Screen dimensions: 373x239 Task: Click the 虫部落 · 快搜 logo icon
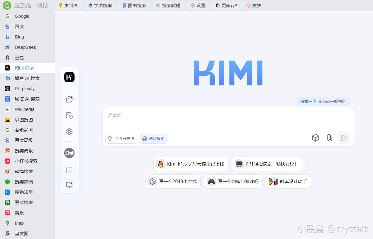tap(7, 5)
